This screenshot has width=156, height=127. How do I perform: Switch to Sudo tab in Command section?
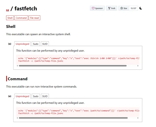[36, 96]
